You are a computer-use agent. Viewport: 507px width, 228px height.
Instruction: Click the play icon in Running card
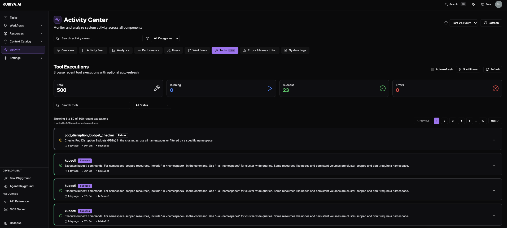(270, 88)
